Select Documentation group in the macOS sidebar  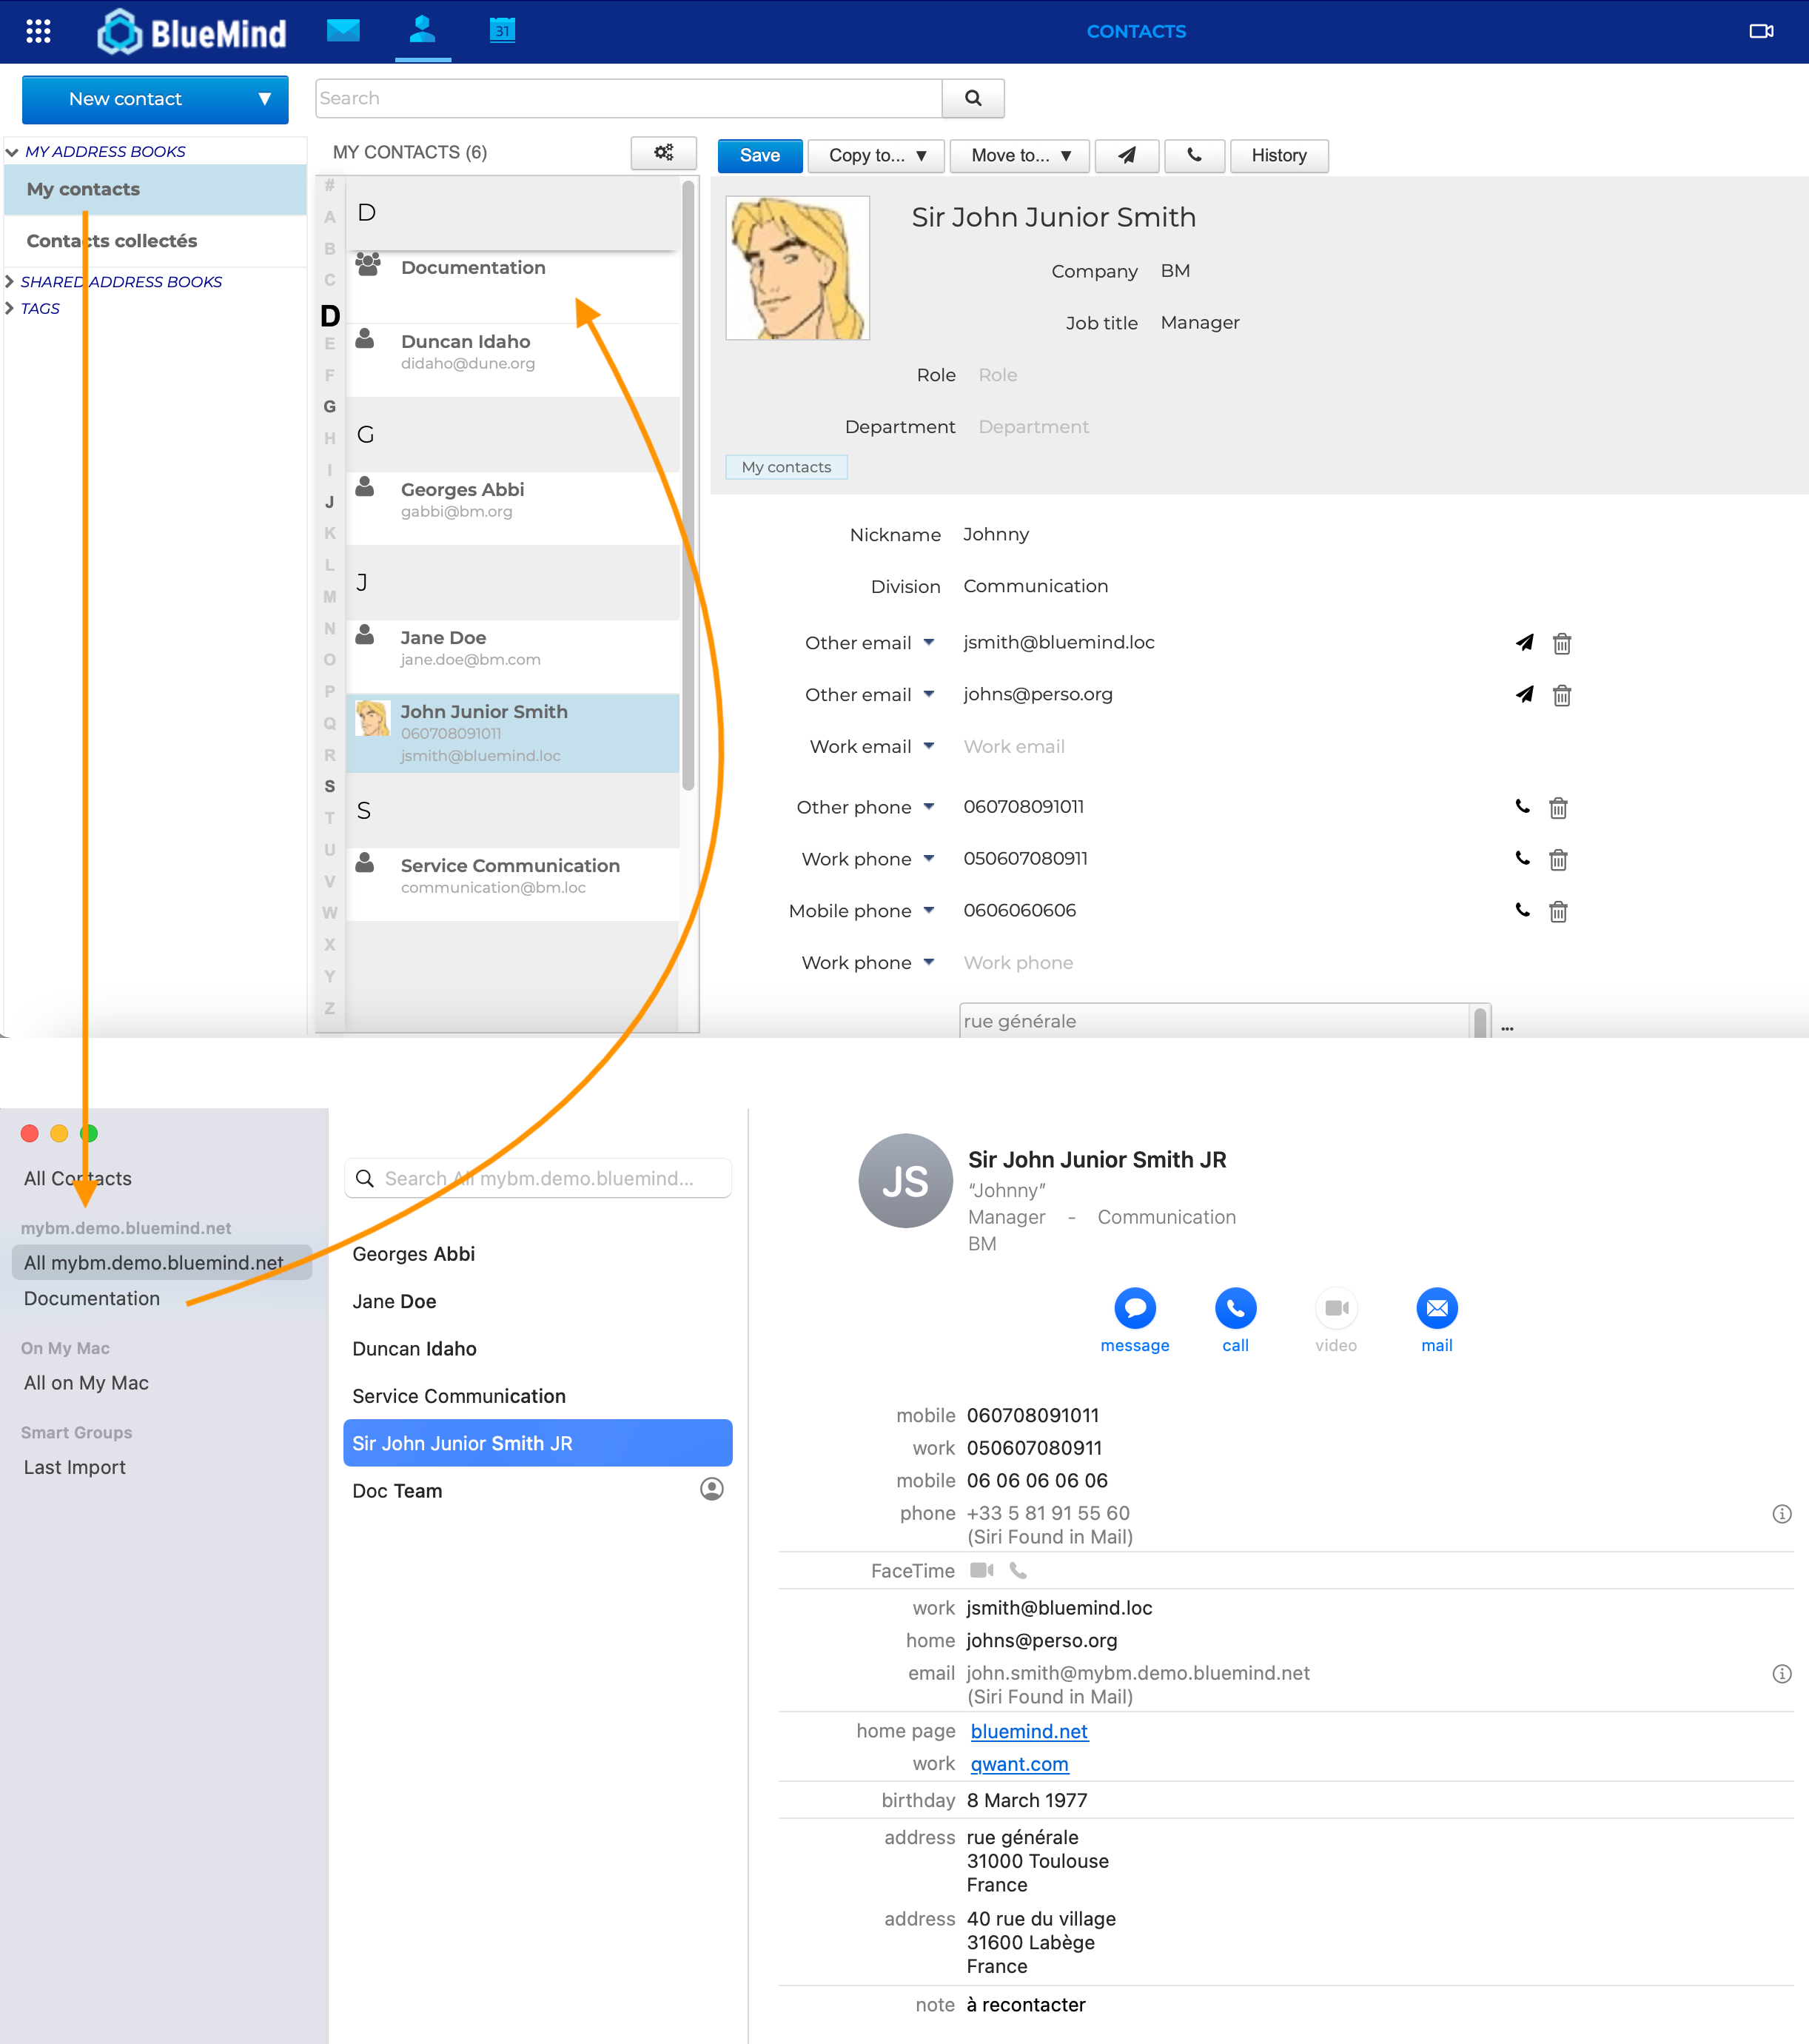click(92, 1298)
